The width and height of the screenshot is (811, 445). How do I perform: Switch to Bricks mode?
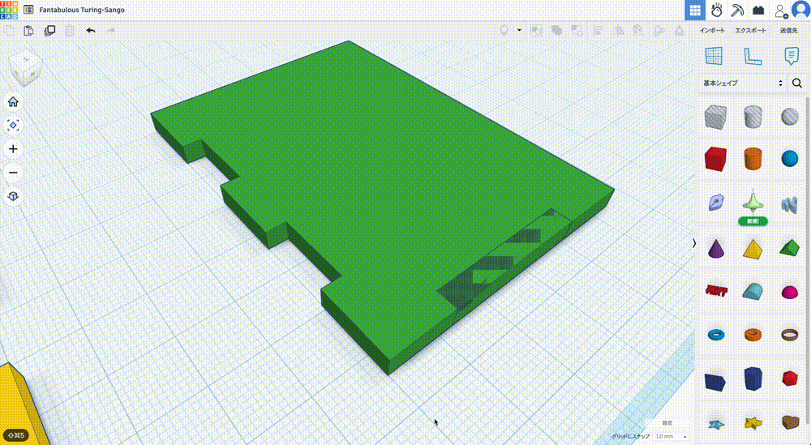(758, 11)
